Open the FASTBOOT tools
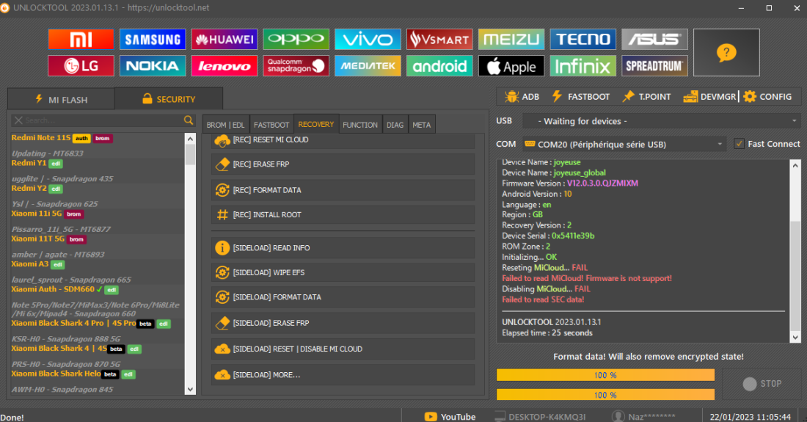The height and width of the screenshot is (422, 807). tap(580, 96)
